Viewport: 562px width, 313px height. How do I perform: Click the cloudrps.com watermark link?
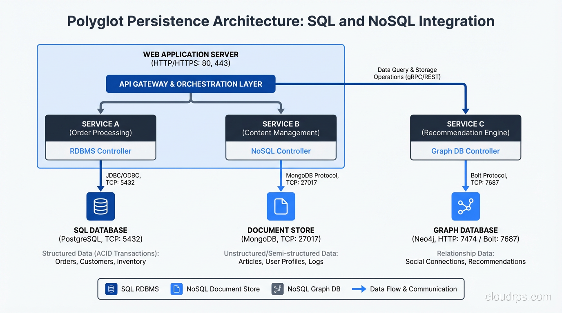(x=517, y=298)
